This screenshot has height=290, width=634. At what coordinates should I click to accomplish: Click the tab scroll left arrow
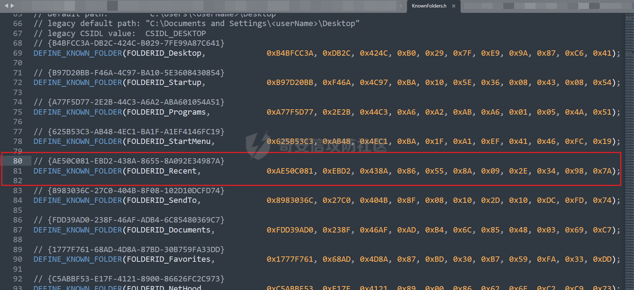6,6
